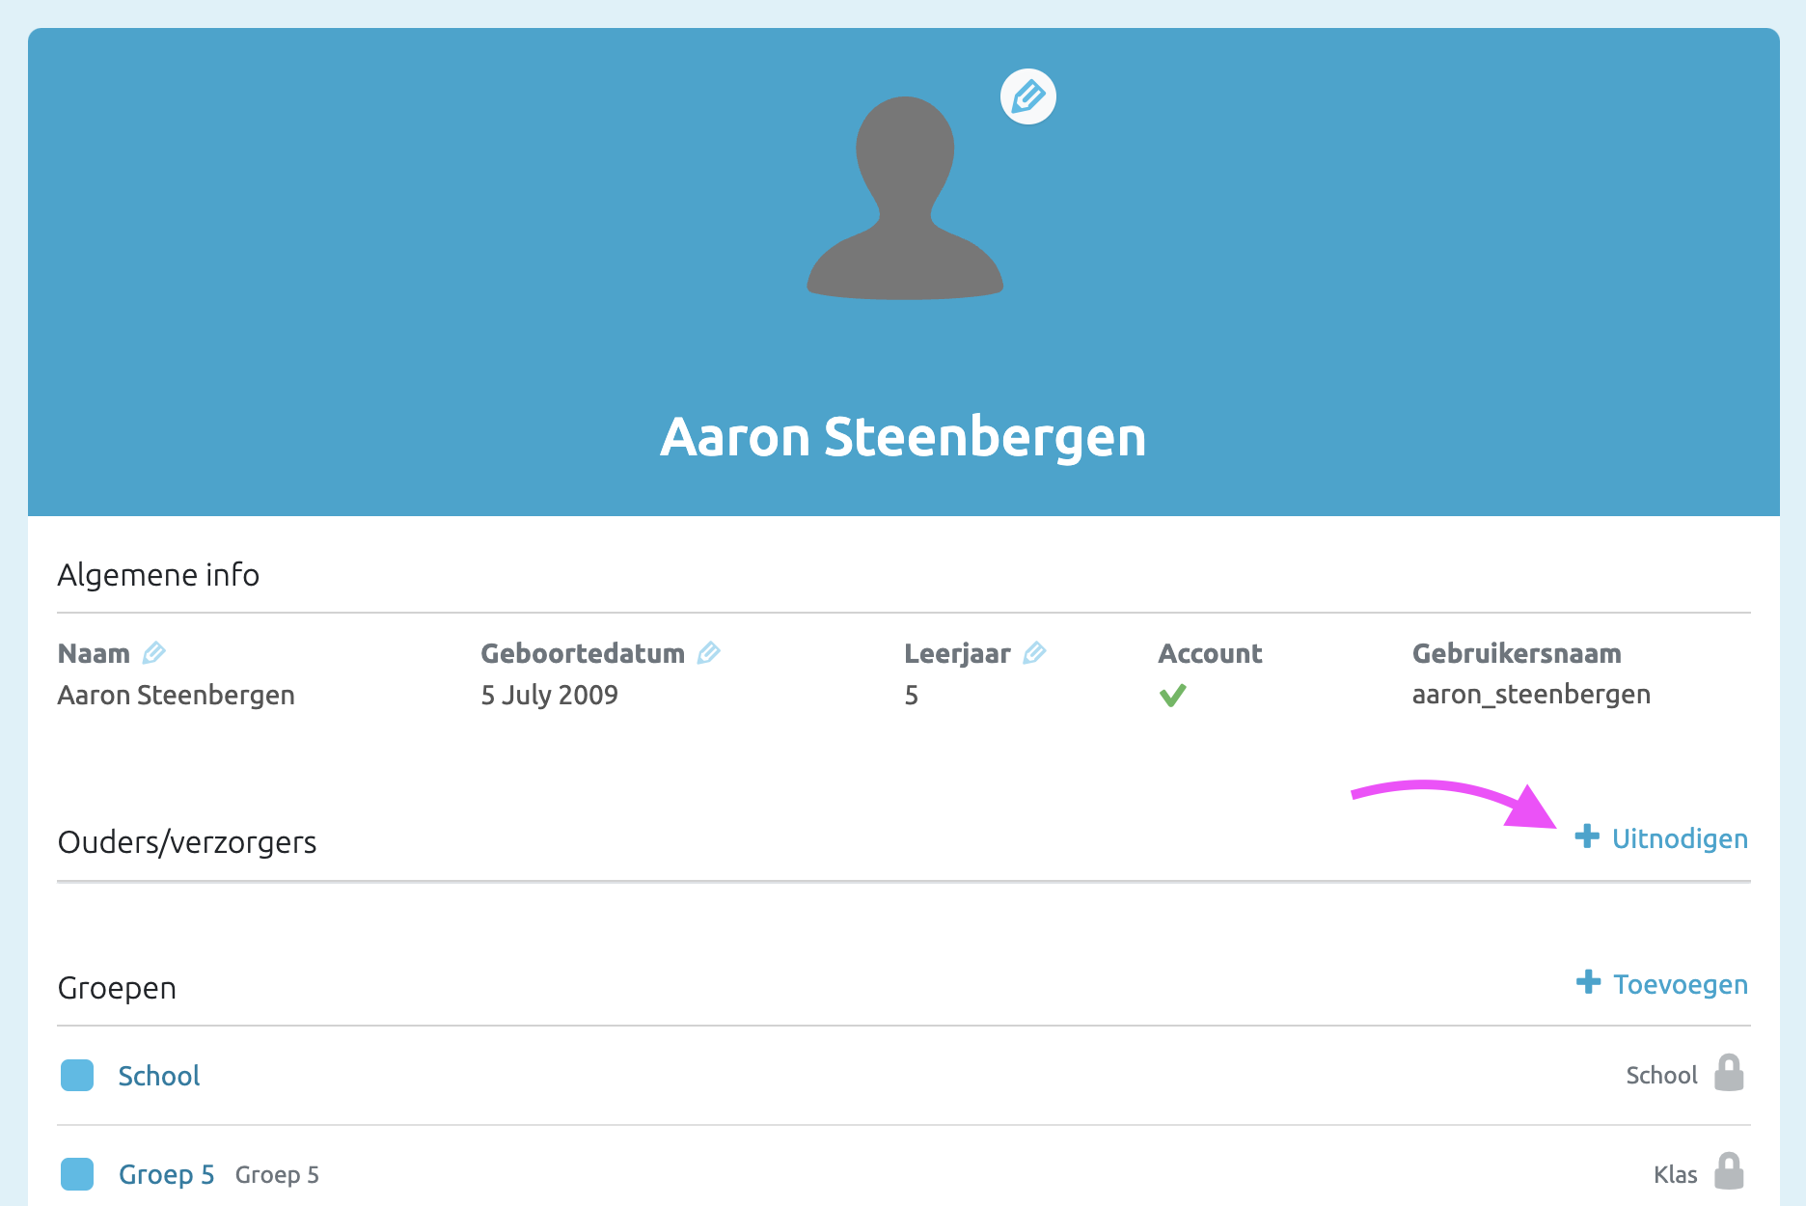Open the School group link
This screenshot has width=1806, height=1206.
[159, 1076]
